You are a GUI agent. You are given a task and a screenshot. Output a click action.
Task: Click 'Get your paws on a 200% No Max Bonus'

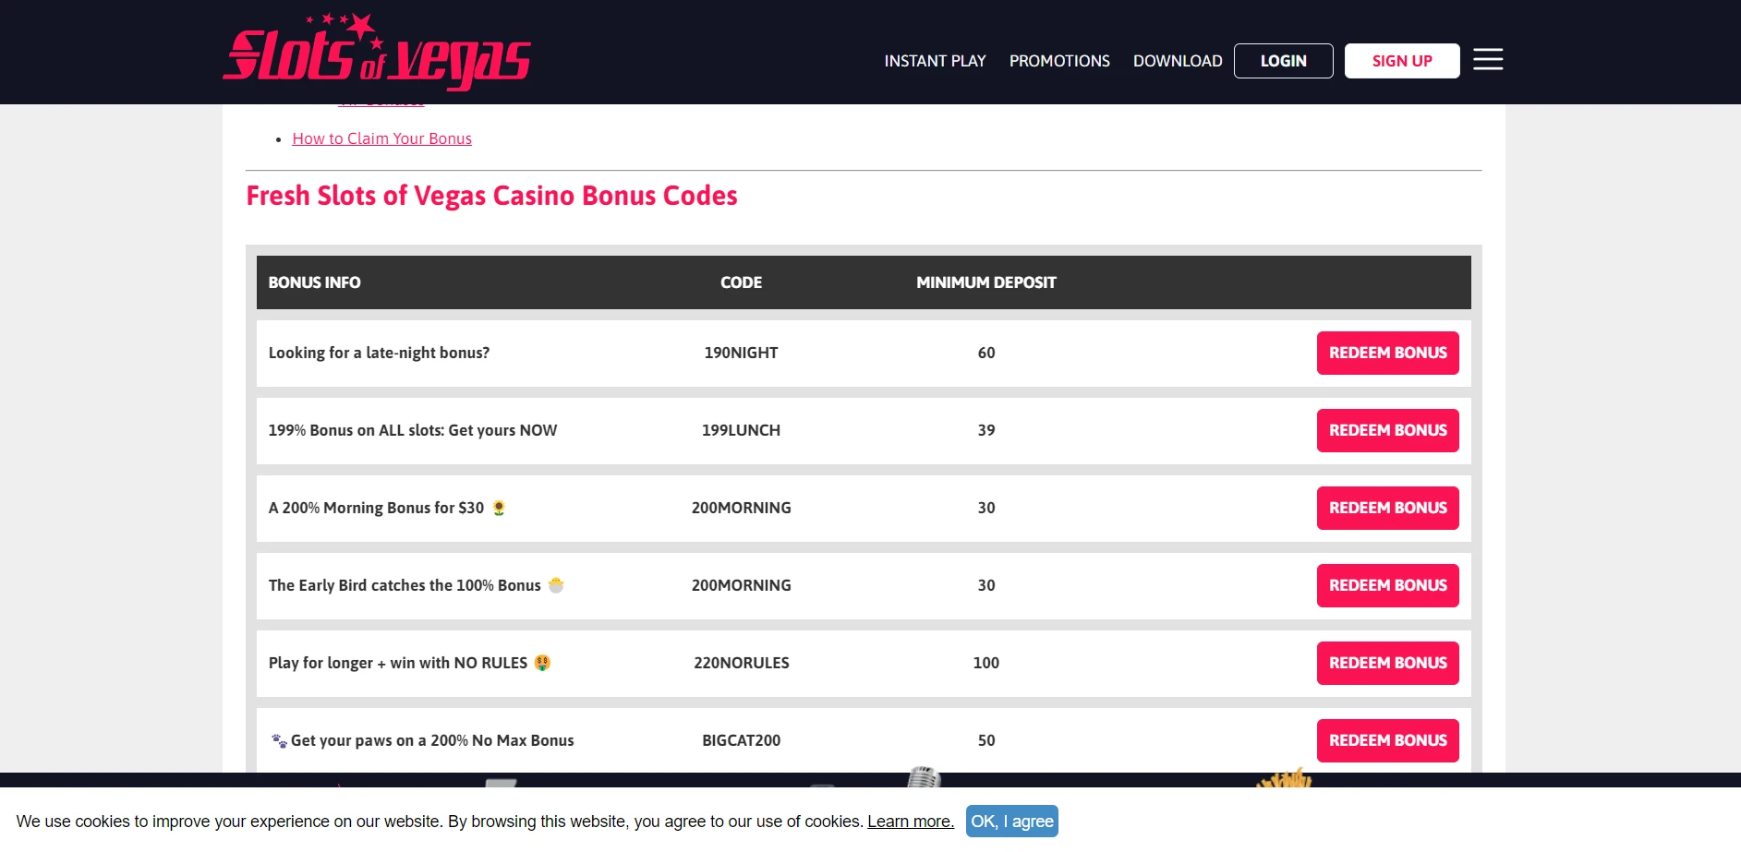(432, 740)
